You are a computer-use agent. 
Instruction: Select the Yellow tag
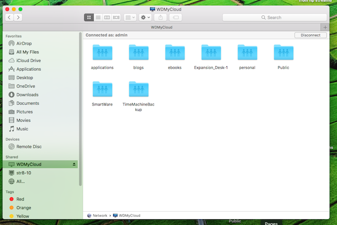[41, 216]
